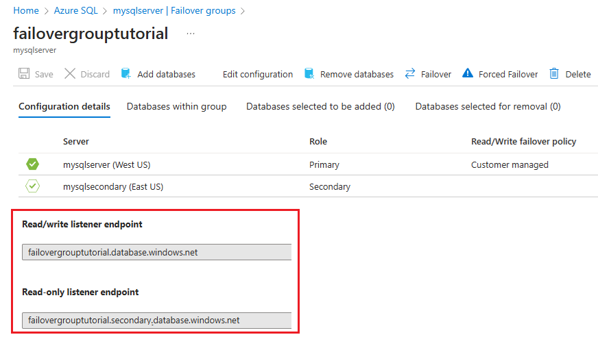Click the Save disk icon
Viewport: 598px width, 337px height.
tap(24, 74)
